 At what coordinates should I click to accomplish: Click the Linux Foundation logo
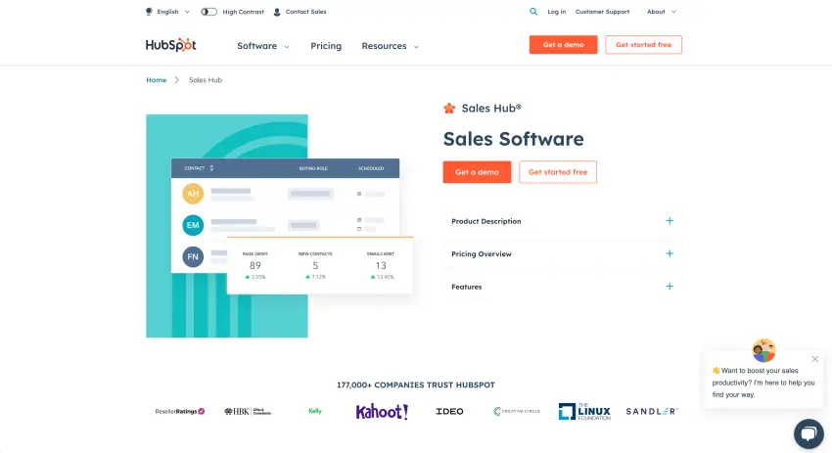(584, 411)
